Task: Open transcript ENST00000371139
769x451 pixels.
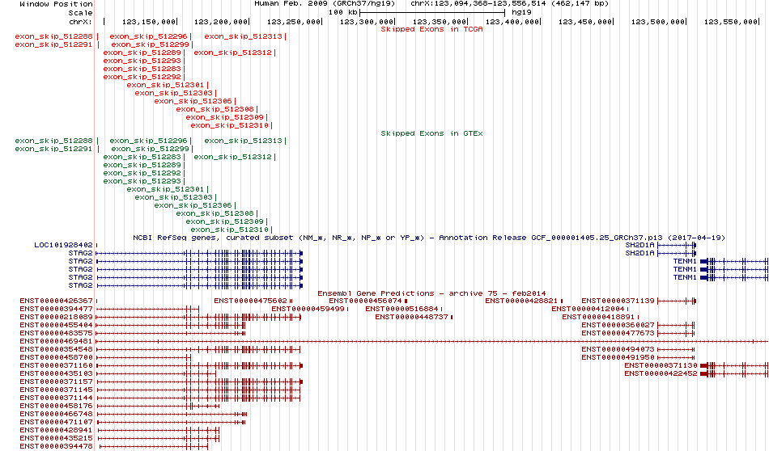Action: pyautogui.click(x=618, y=301)
